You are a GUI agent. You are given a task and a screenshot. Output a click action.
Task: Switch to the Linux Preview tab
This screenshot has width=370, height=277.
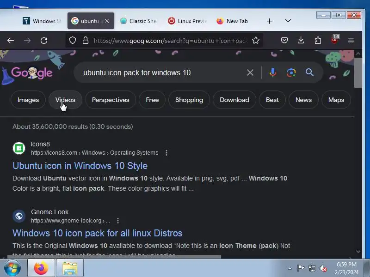tap(187, 21)
